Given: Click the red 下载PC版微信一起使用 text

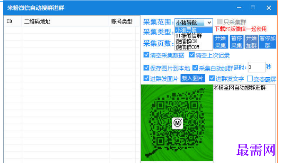Looking at the screenshot, I should pos(241,29).
